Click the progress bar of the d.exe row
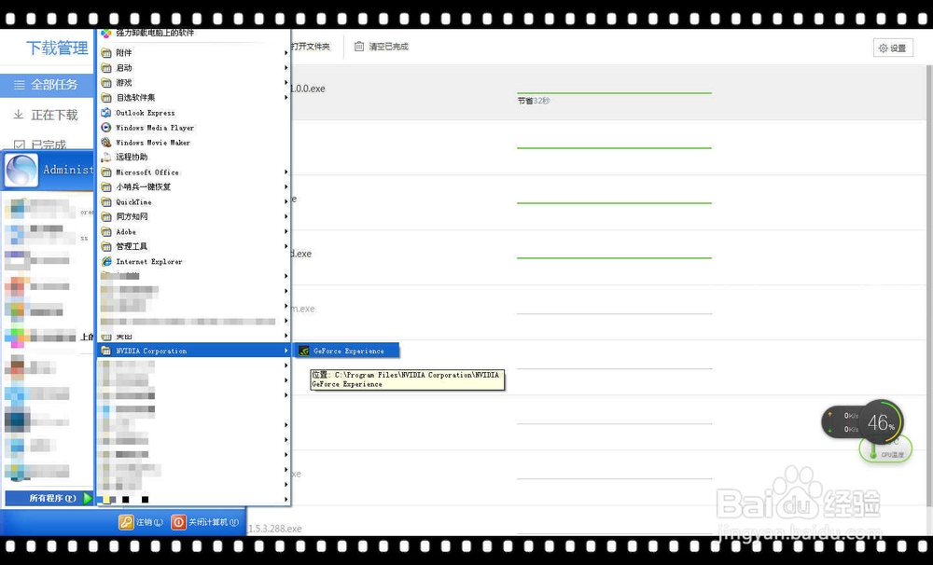This screenshot has width=933, height=565. [x=614, y=257]
